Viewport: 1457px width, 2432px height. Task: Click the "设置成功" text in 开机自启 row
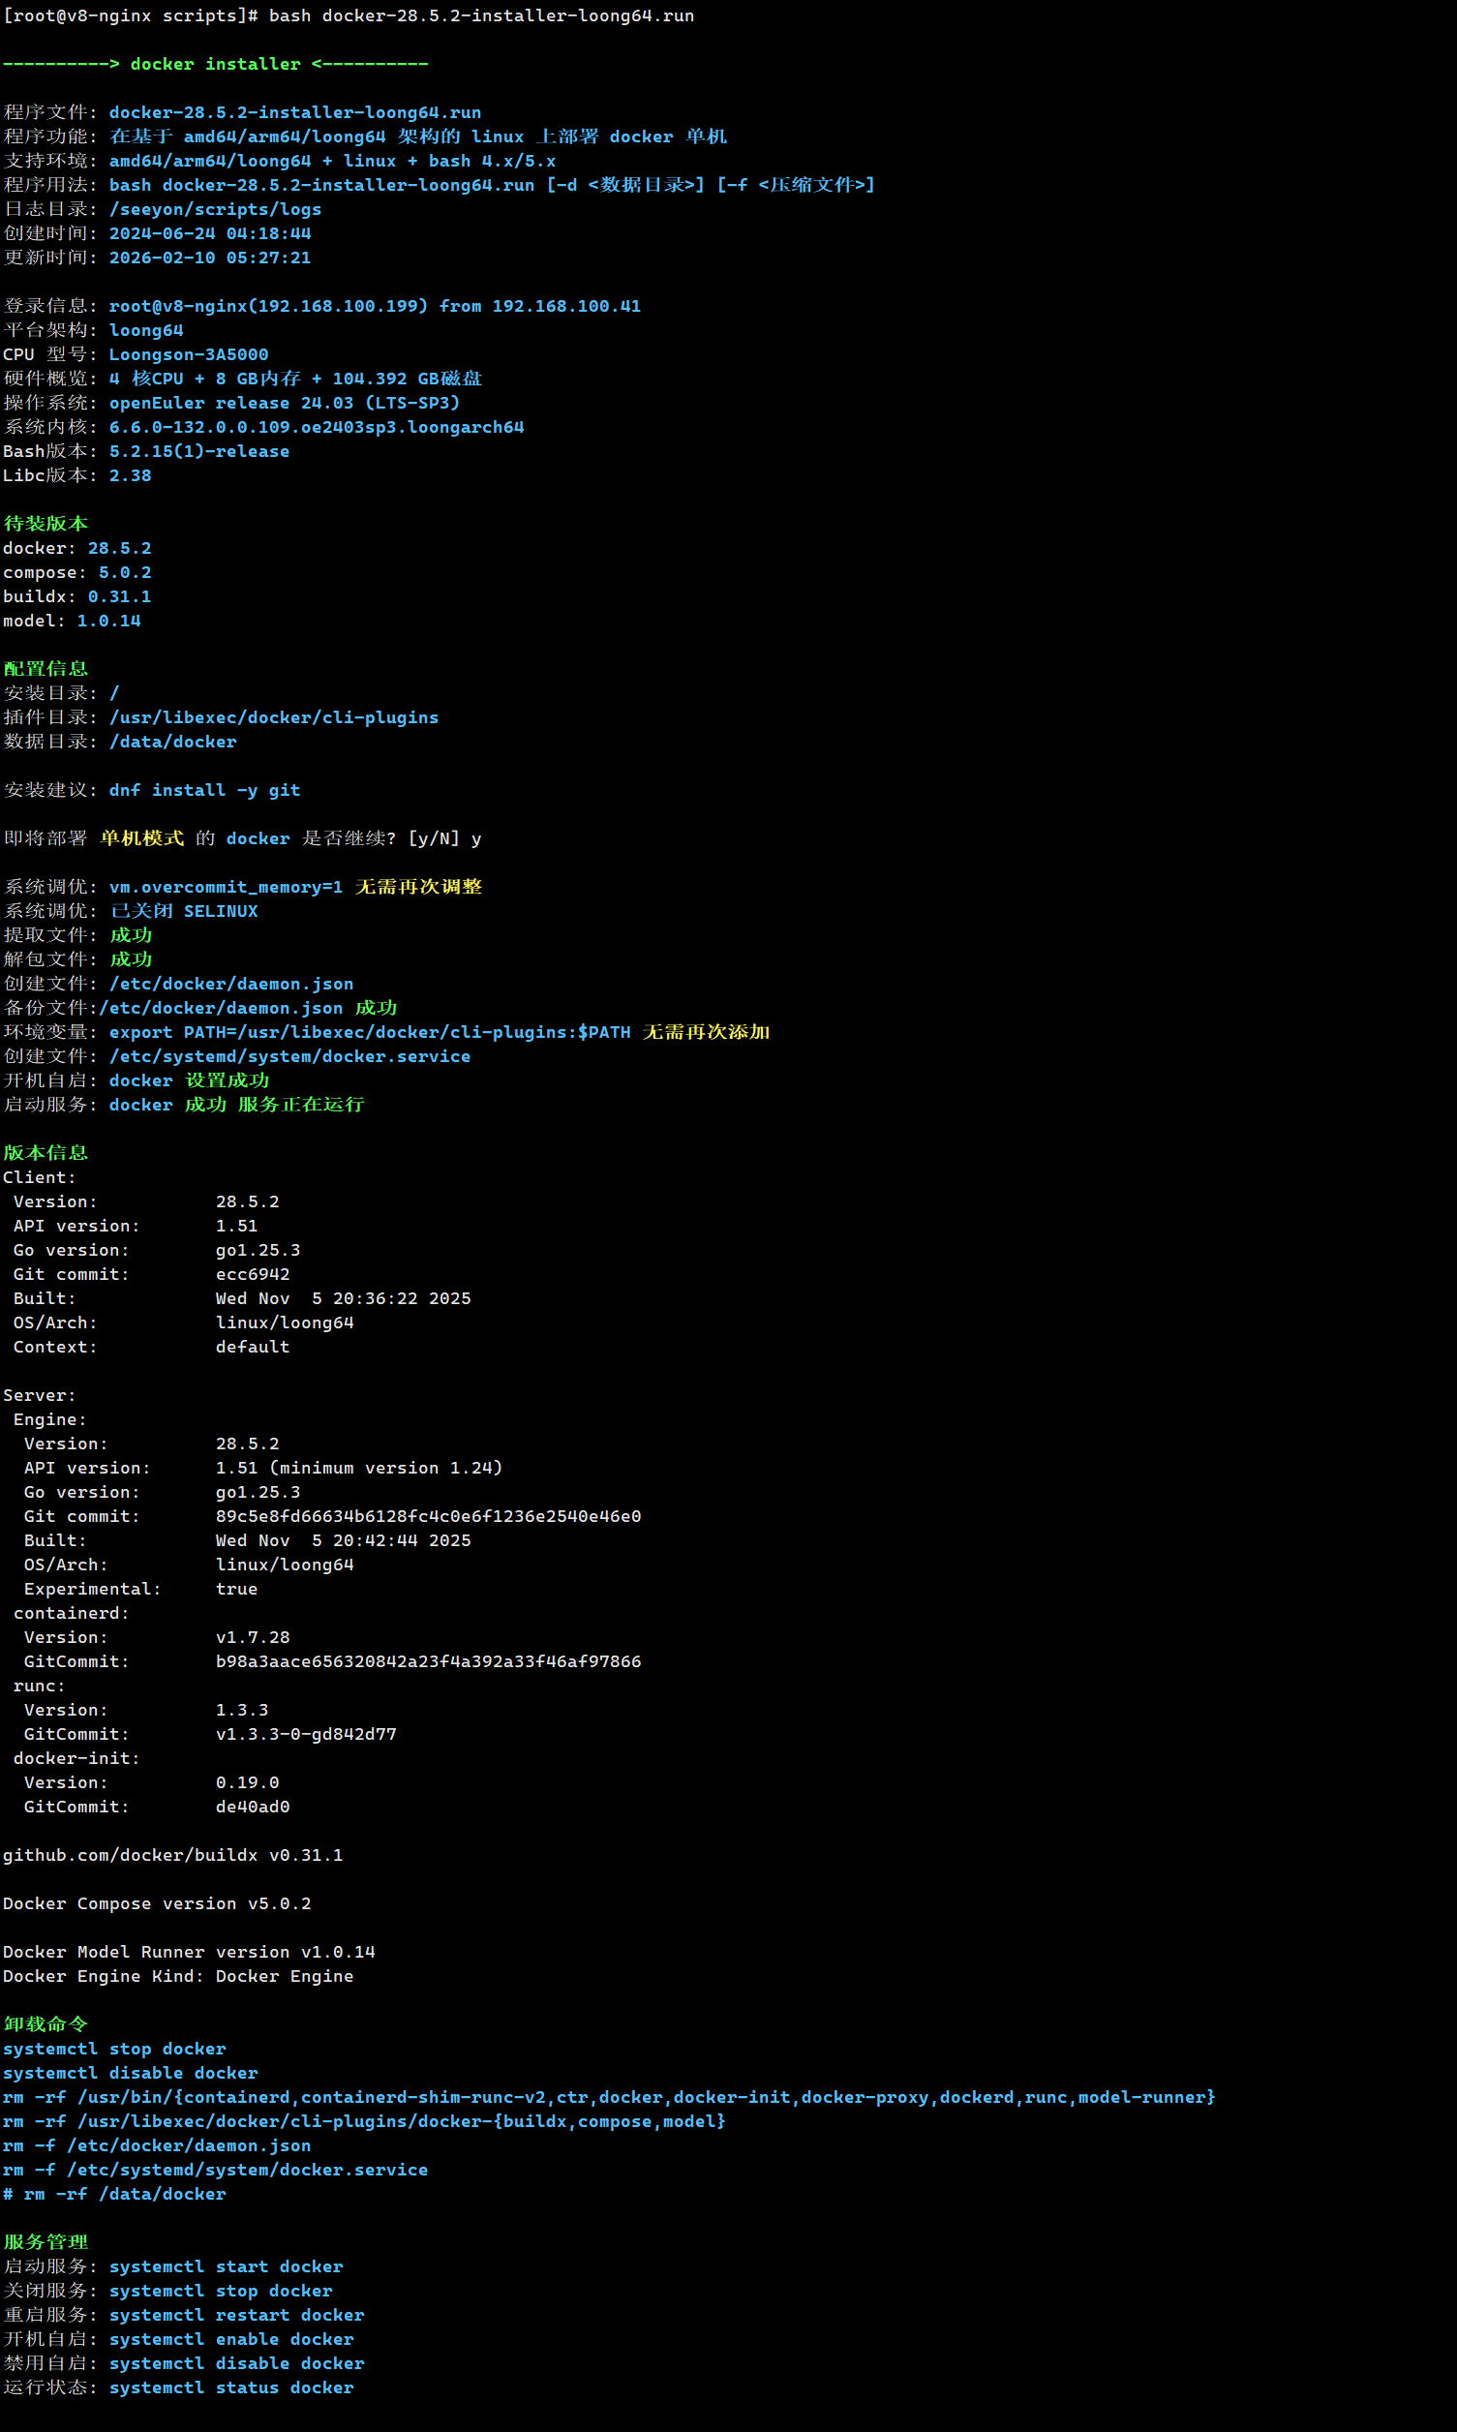click(x=227, y=1081)
